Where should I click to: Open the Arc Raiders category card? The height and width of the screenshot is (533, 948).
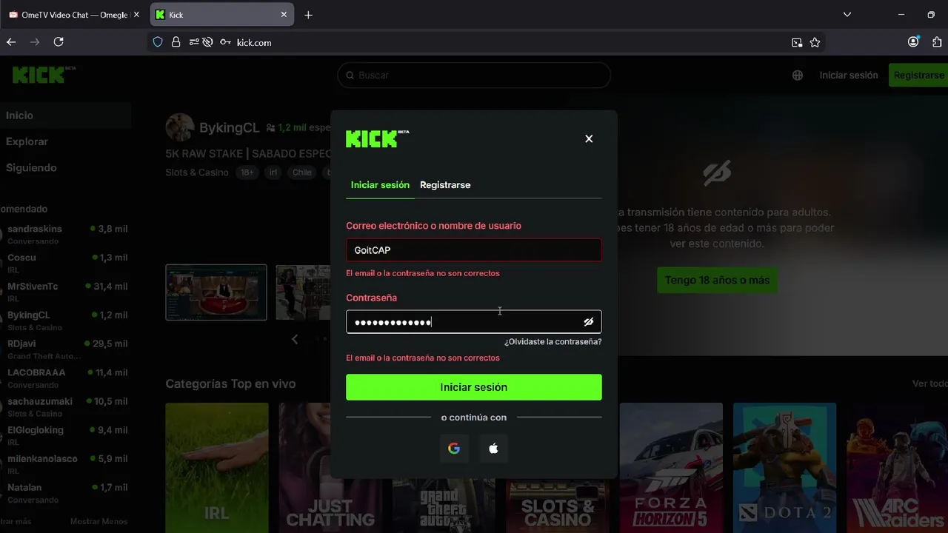(x=898, y=468)
